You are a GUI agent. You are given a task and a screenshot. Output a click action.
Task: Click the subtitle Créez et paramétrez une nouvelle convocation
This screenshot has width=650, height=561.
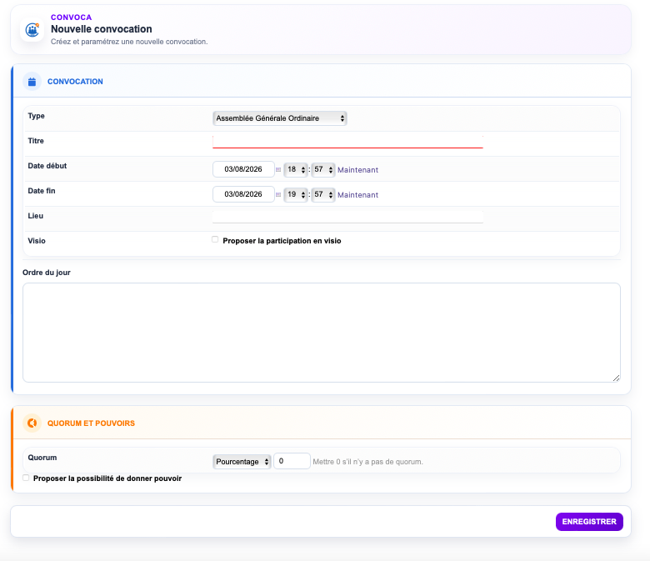tap(129, 42)
